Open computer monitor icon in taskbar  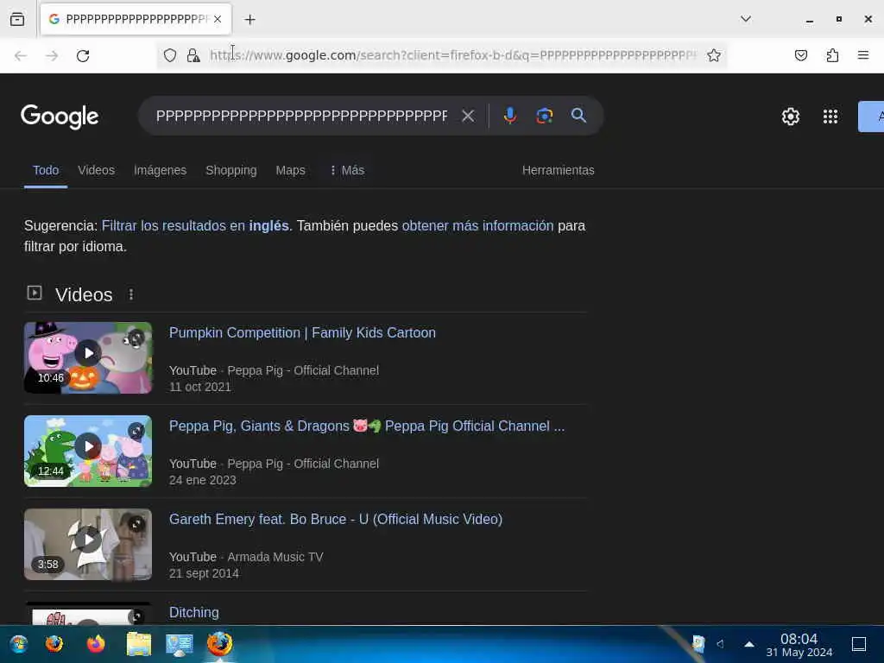[x=180, y=644]
